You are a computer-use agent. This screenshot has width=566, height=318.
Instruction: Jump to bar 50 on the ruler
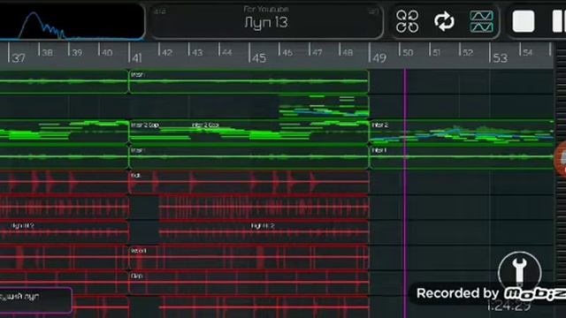pyautogui.click(x=408, y=53)
